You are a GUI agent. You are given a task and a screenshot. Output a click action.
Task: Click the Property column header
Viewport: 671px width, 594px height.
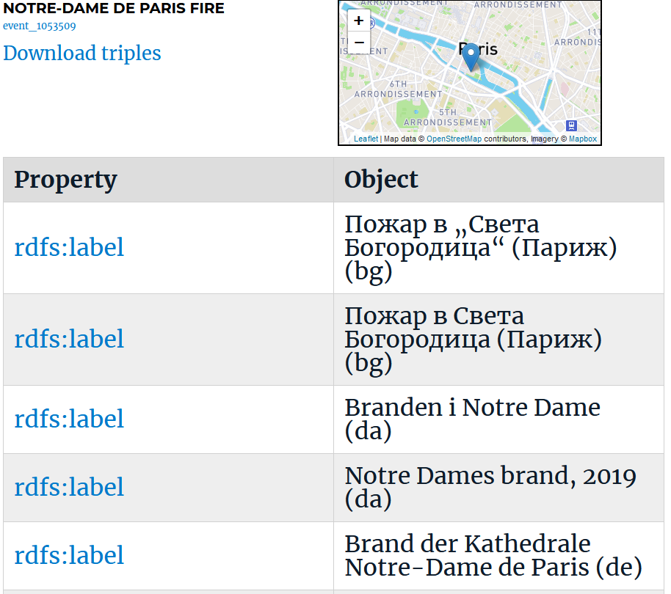(x=169, y=180)
